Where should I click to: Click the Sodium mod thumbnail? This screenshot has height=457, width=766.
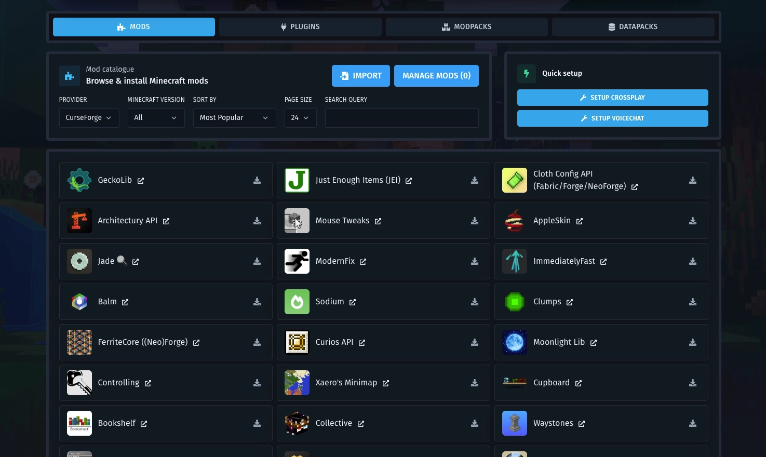click(x=297, y=302)
